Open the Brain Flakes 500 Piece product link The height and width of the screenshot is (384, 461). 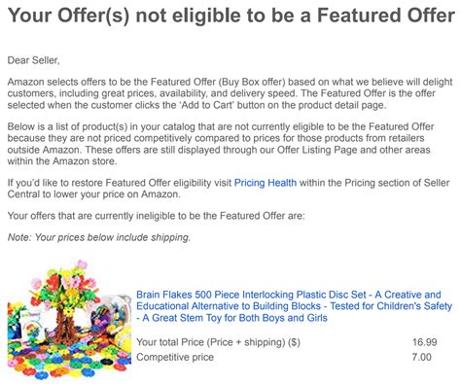pos(294,306)
